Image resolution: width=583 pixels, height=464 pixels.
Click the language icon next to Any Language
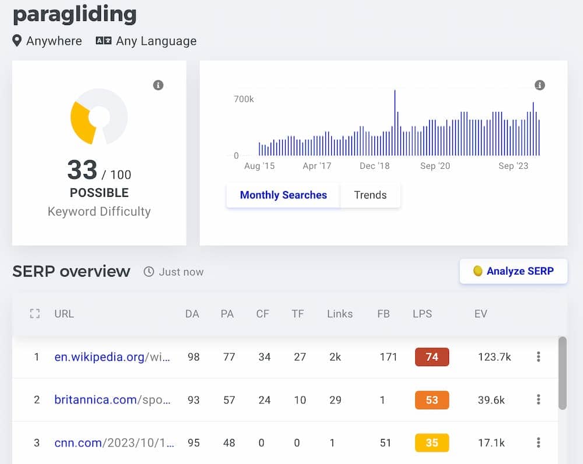(x=105, y=41)
